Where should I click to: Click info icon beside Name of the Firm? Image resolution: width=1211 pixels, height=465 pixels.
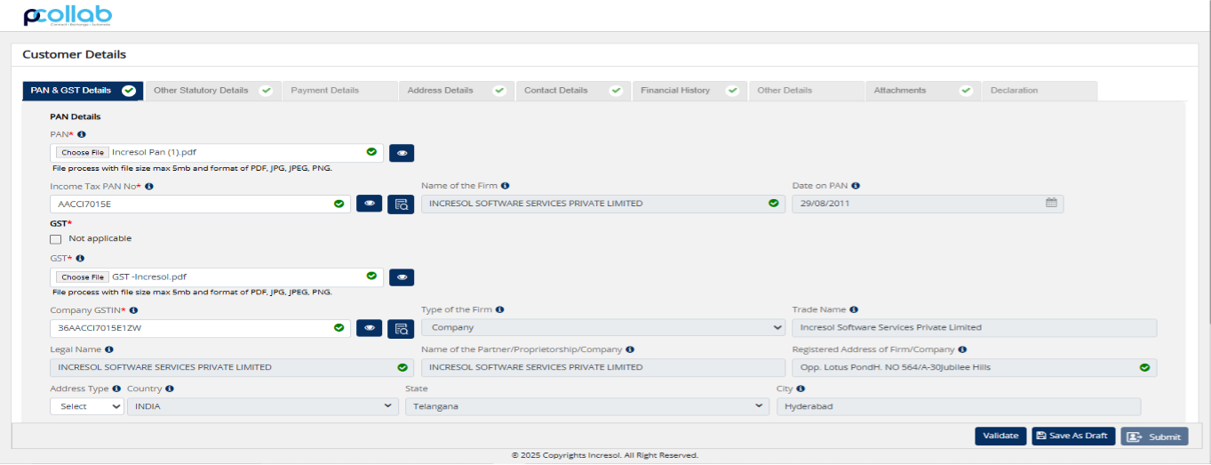coord(505,186)
